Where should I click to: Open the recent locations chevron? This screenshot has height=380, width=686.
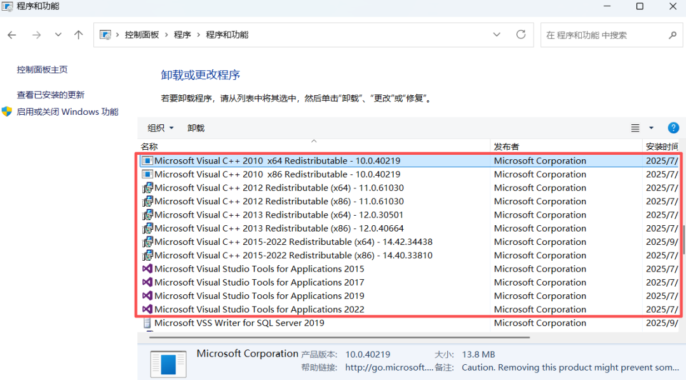pyautogui.click(x=58, y=35)
